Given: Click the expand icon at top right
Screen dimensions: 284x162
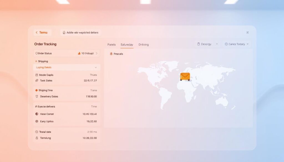Looking at the screenshot, I should pos(248,32).
